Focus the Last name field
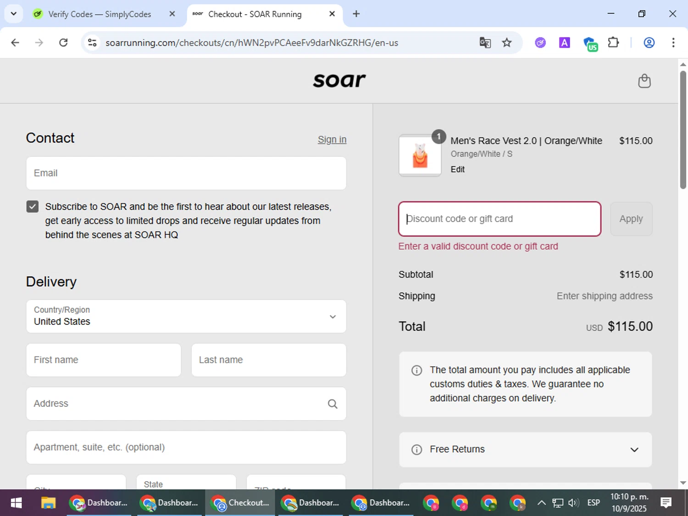The width and height of the screenshot is (688, 516). click(269, 360)
